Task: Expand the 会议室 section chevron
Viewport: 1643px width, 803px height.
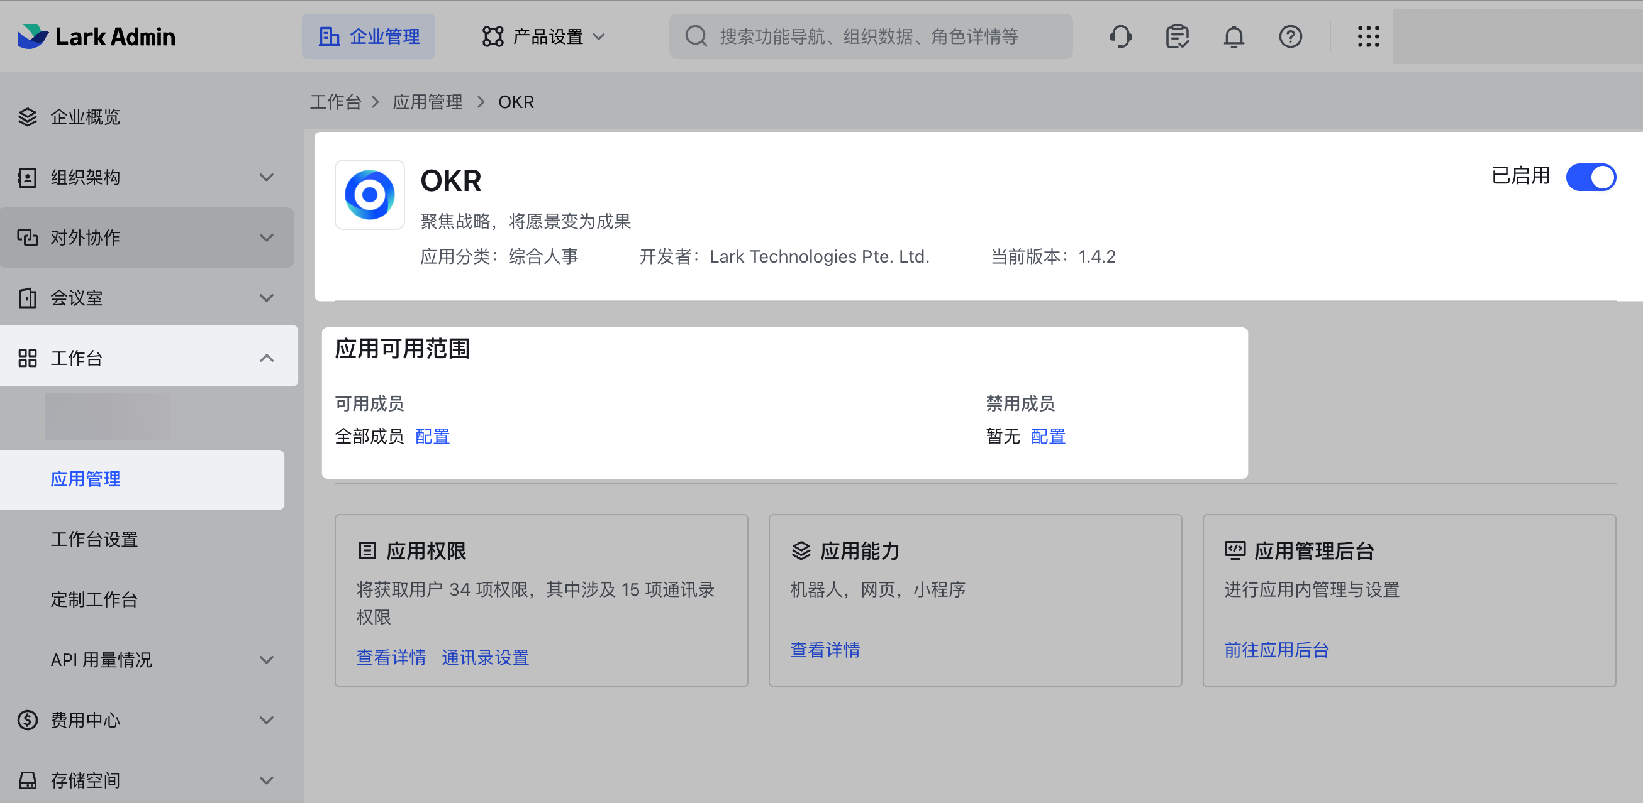Action: click(267, 298)
